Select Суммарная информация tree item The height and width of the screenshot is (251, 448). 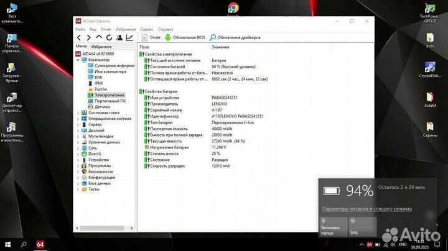[x=111, y=66]
